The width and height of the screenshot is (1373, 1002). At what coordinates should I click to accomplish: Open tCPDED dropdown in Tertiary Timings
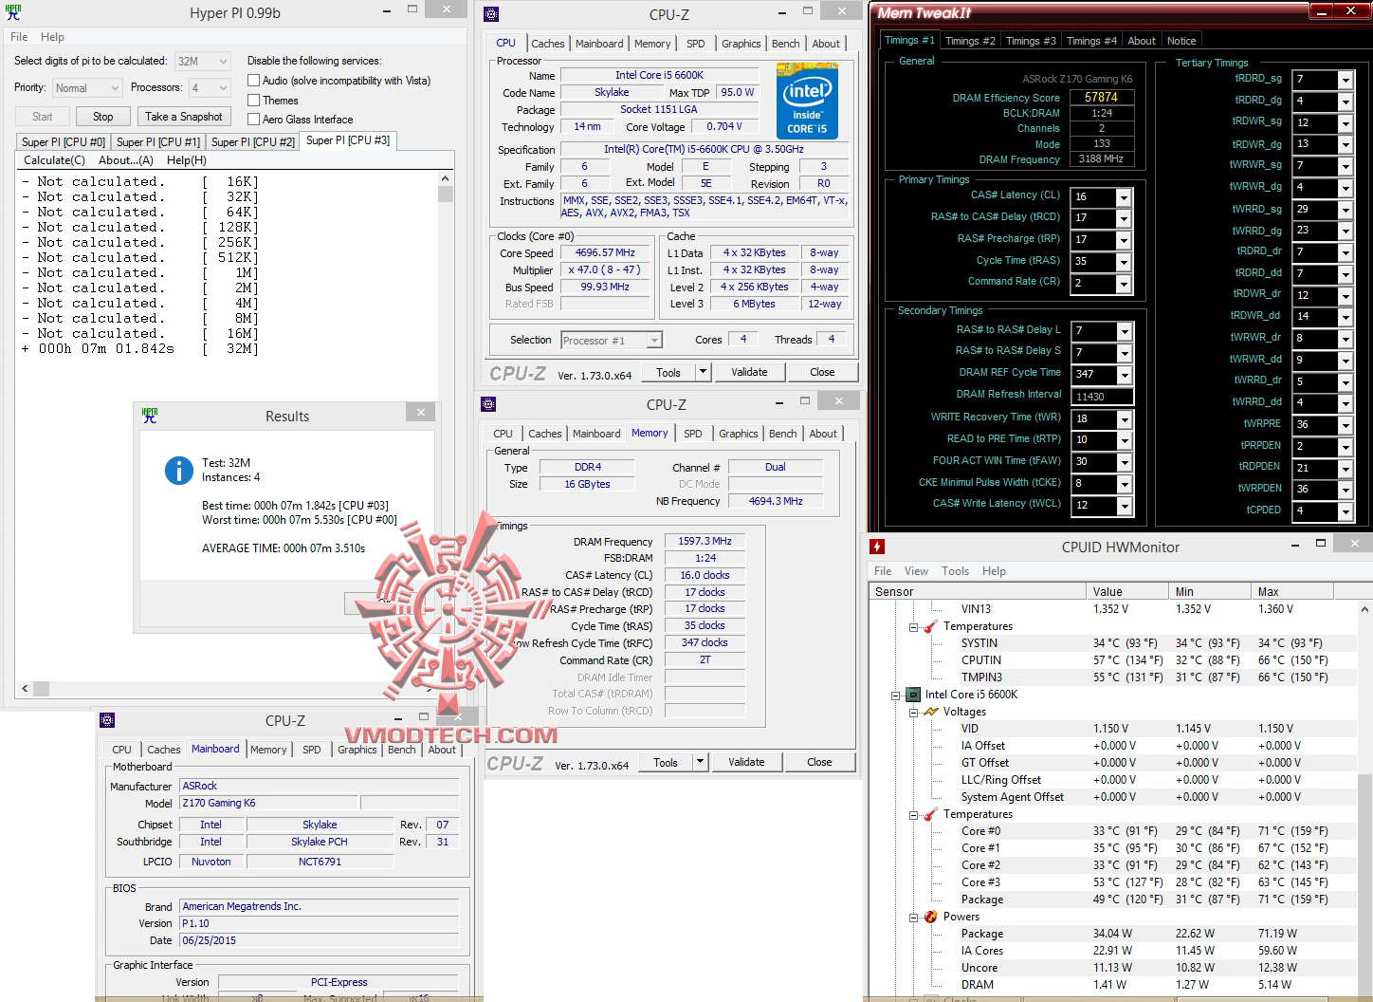tap(1345, 511)
